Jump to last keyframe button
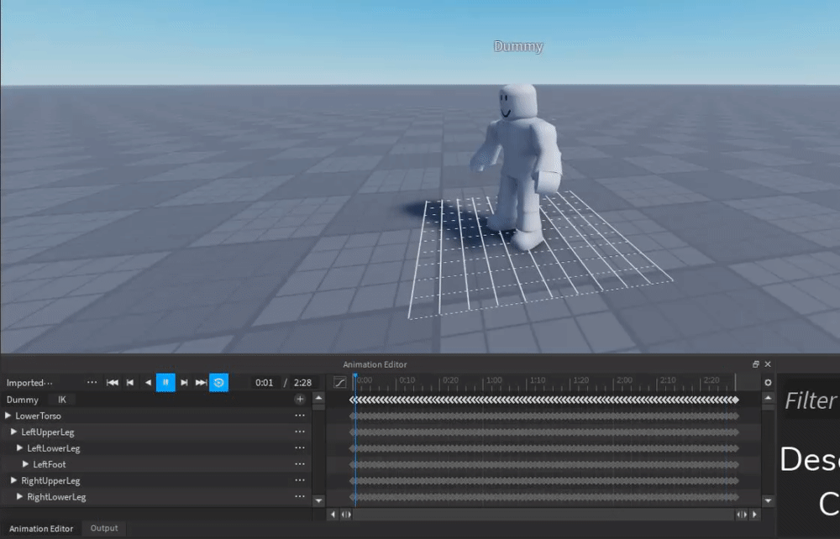The image size is (840, 539). click(x=201, y=383)
